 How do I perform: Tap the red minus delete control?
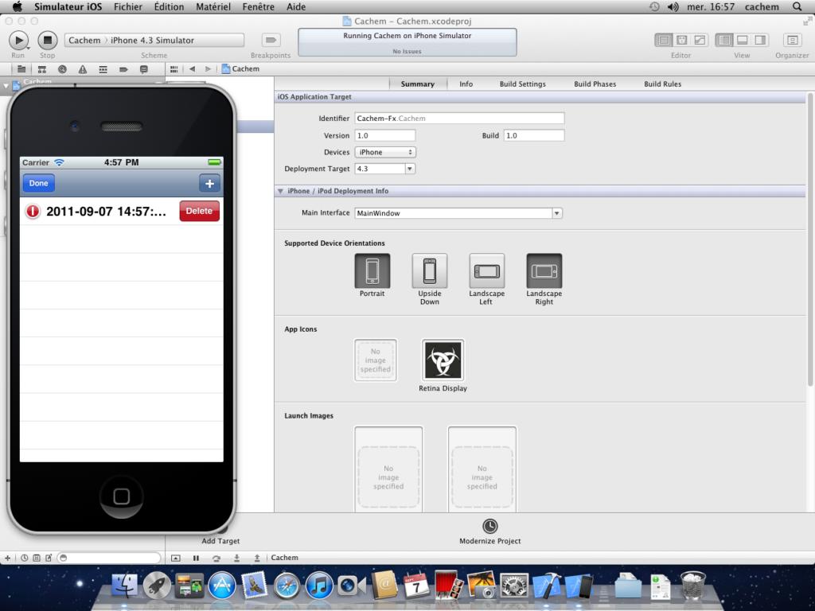click(x=32, y=212)
